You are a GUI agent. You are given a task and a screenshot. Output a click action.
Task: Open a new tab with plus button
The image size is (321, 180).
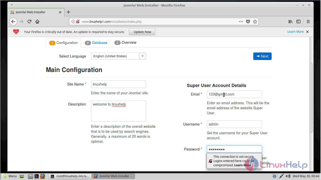click(68, 12)
